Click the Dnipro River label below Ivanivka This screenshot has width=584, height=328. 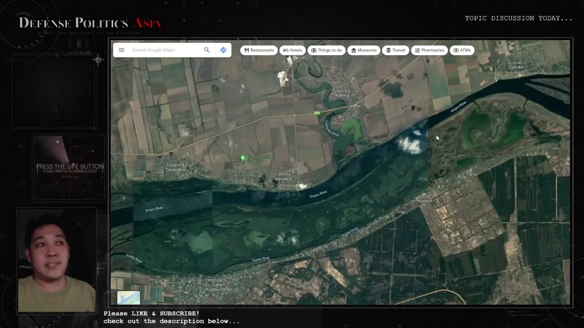click(x=318, y=194)
